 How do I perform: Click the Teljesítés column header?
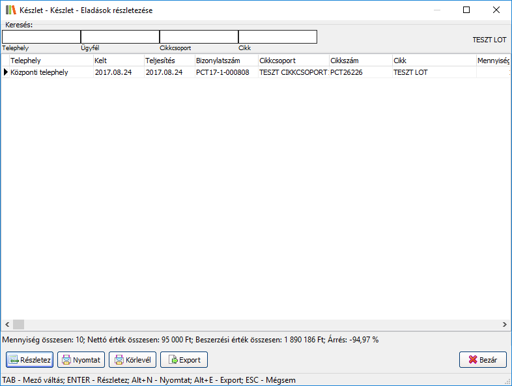pyautogui.click(x=169, y=61)
